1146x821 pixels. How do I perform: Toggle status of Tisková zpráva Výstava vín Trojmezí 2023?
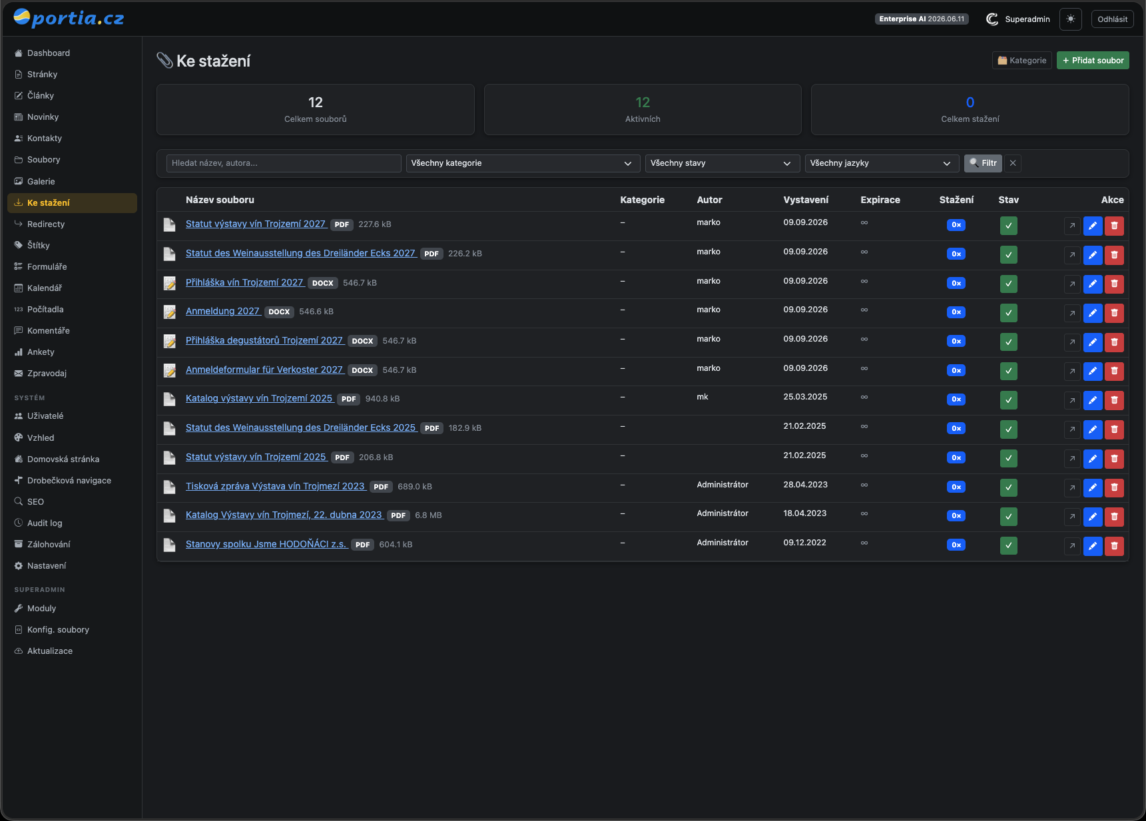pos(1009,488)
